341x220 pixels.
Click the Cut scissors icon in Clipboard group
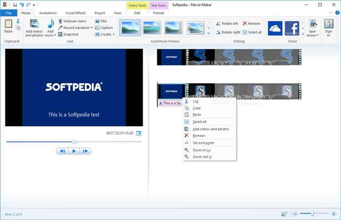(18, 21)
